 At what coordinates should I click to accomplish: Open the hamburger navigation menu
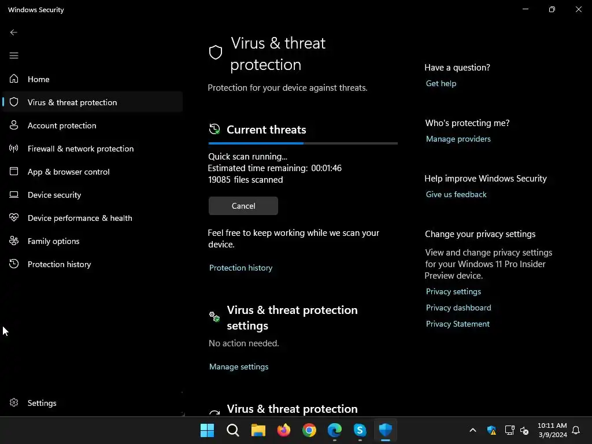tap(14, 56)
